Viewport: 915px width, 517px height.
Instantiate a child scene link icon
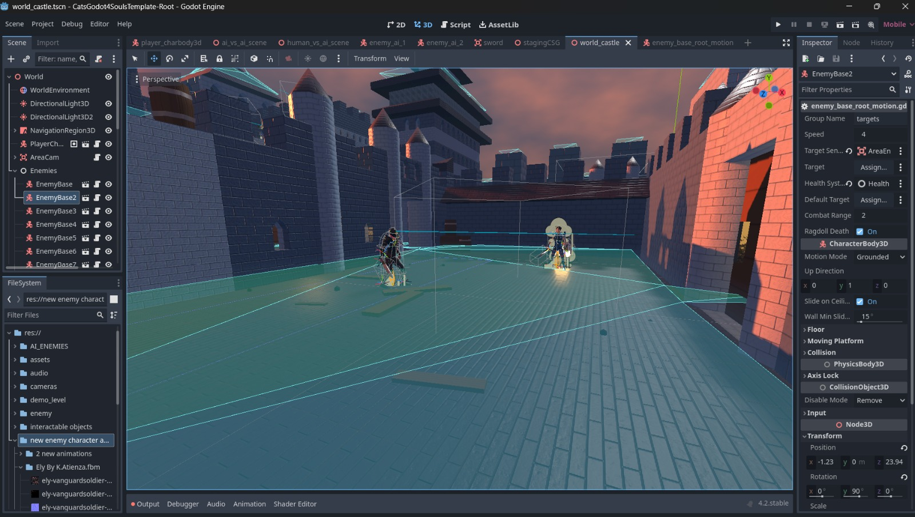coord(26,59)
